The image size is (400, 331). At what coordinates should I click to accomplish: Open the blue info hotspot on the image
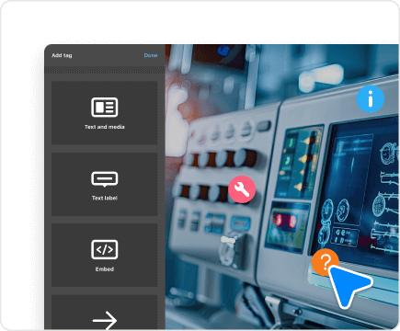click(x=371, y=99)
